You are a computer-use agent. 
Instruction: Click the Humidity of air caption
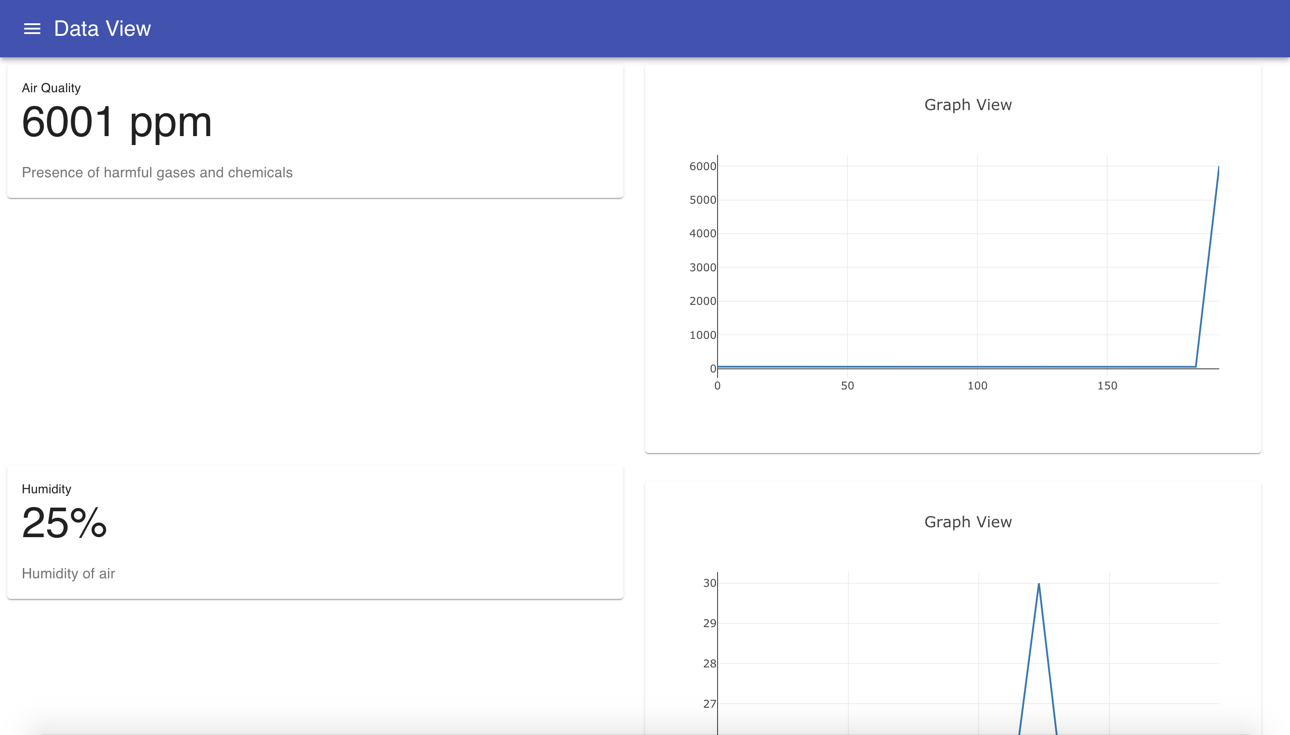[68, 573]
